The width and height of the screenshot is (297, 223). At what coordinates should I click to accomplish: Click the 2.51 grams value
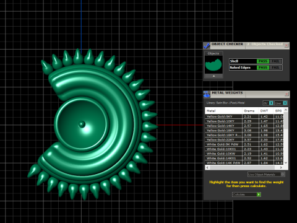(251, 144)
